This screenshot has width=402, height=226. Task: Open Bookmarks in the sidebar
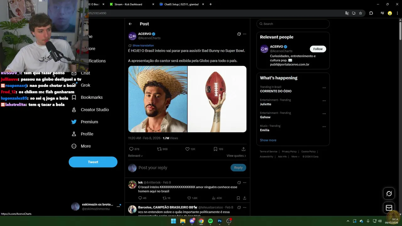click(91, 97)
